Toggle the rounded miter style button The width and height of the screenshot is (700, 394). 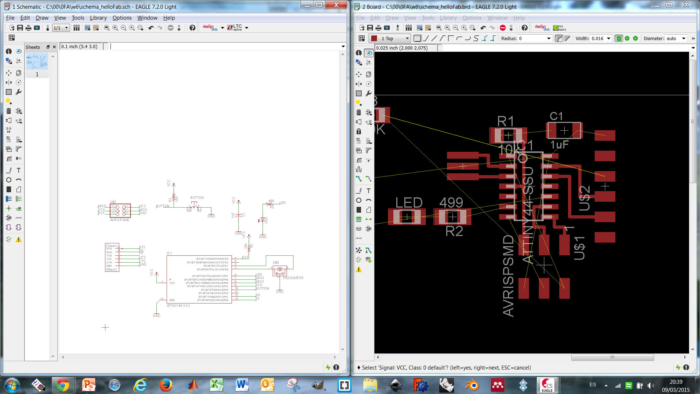pos(559,38)
